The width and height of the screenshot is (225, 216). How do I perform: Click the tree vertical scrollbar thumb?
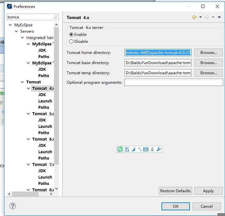pos(56,96)
